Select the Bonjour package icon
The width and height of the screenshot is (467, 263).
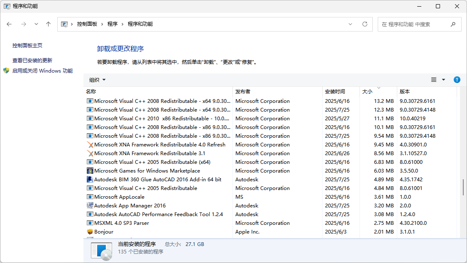90,232
